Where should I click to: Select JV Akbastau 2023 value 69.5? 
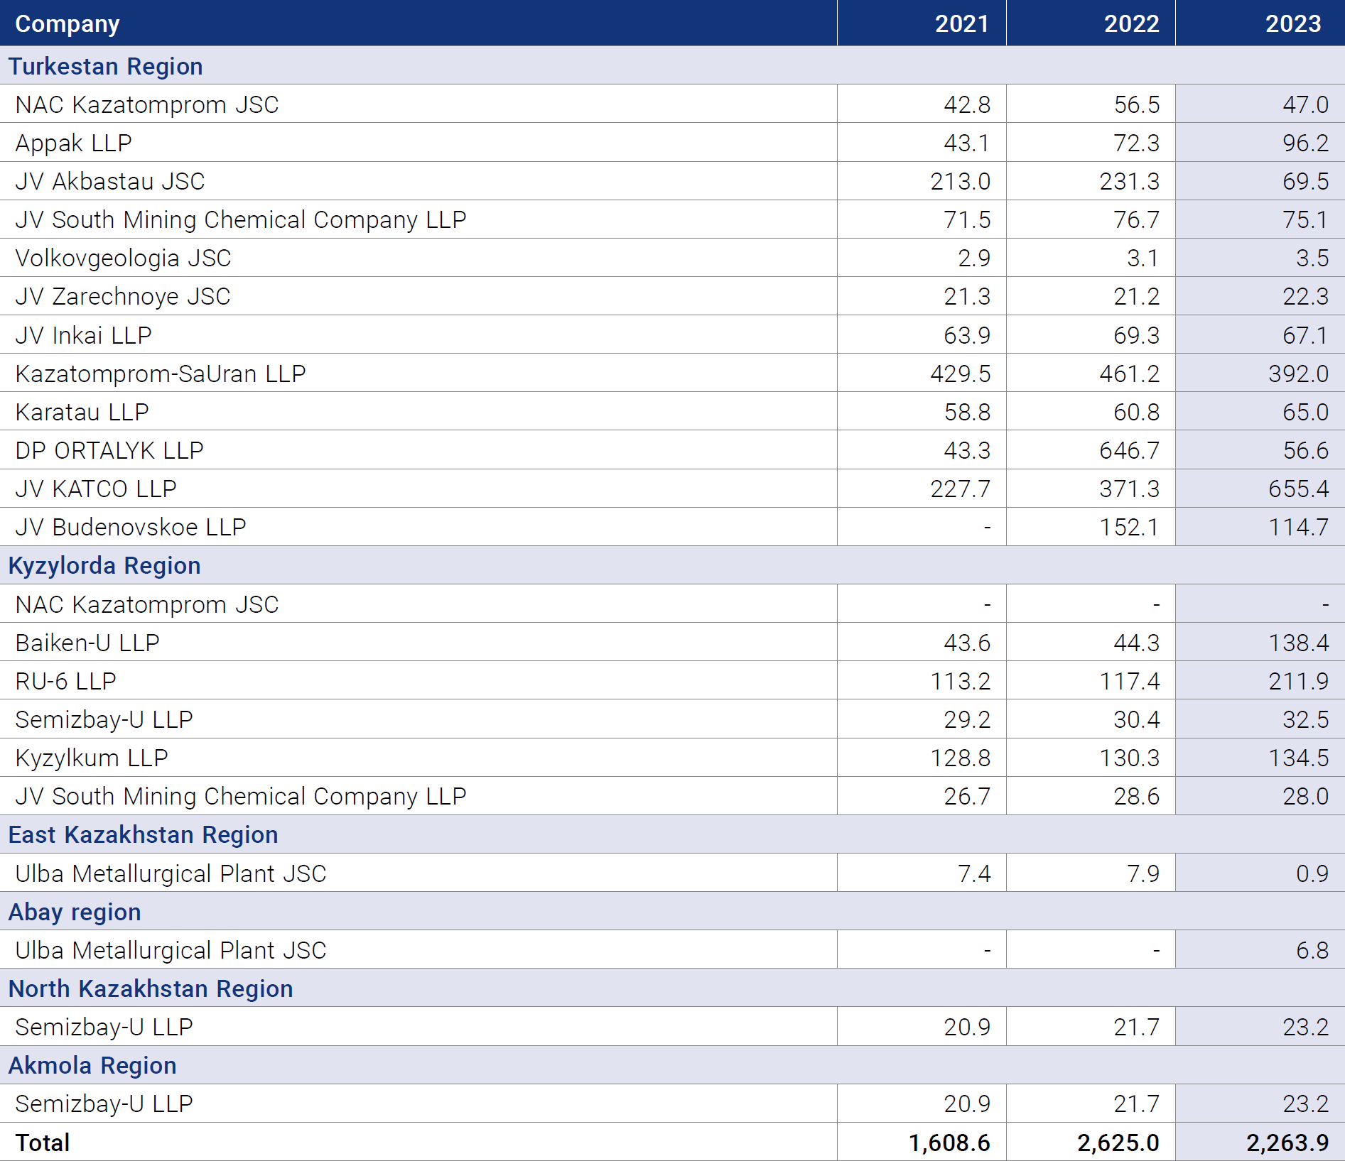[1305, 181]
